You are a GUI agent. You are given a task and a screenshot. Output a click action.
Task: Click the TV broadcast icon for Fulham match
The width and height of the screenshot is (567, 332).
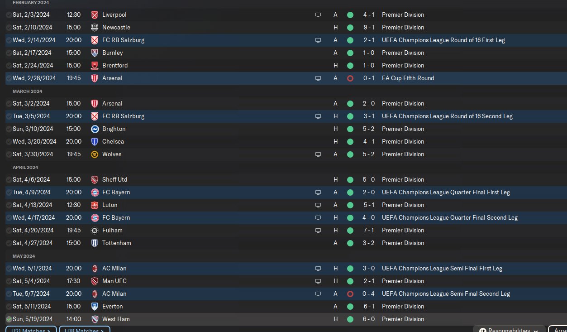tap(318, 231)
